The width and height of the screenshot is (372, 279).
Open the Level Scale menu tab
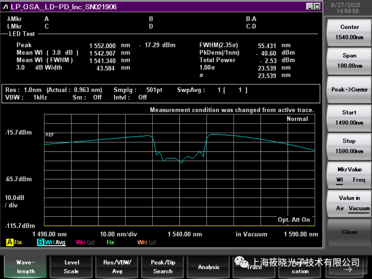coord(71,267)
